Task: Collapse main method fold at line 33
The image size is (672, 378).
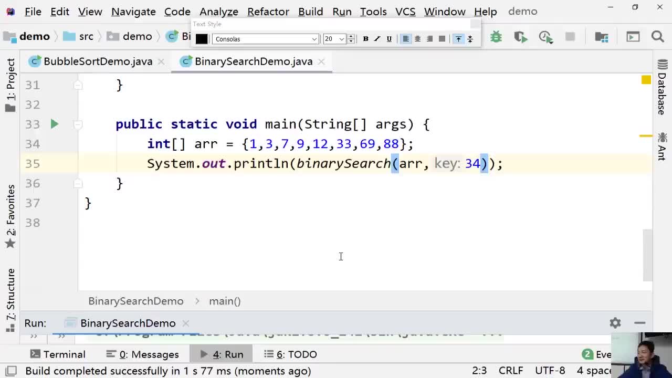Action: click(78, 124)
